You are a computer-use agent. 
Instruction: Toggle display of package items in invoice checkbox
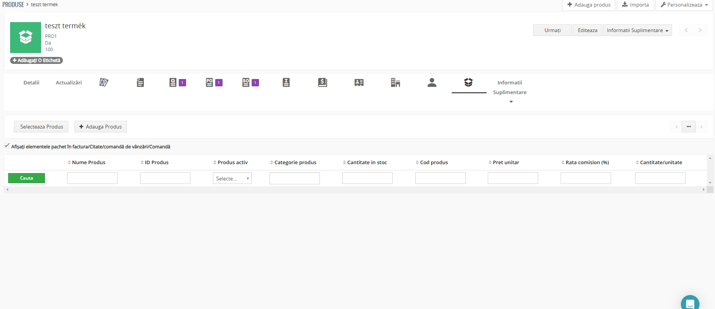tap(7, 146)
